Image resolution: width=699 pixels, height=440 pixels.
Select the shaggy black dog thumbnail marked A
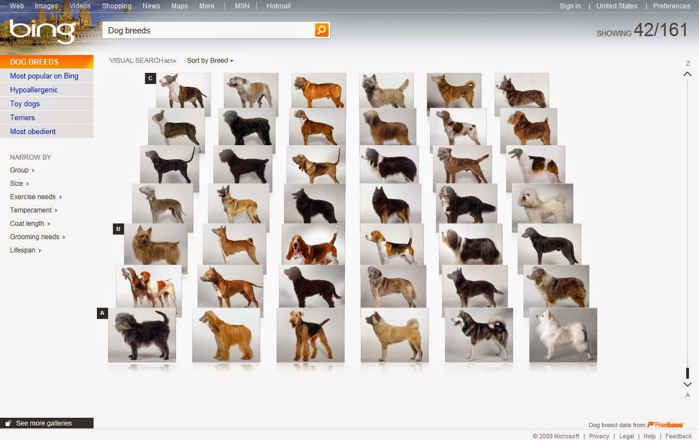(x=142, y=335)
